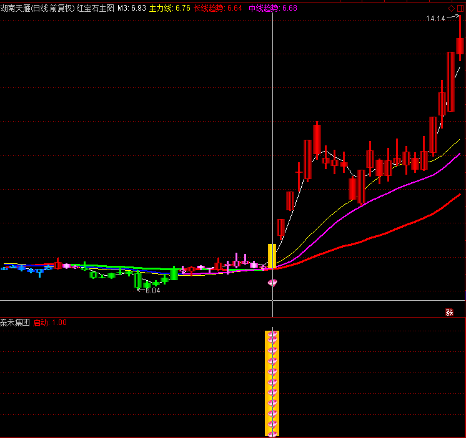466x438 pixels.
Task: Open the 湖南天雁 daily chart title
Action: point(37,8)
